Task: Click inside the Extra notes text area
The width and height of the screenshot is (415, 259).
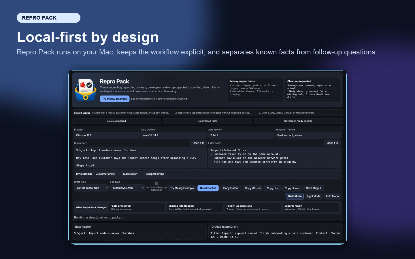Action: click(274, 157)
